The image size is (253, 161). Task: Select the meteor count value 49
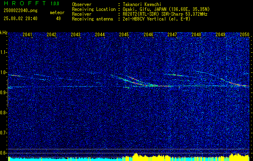[x=58, y=19]
